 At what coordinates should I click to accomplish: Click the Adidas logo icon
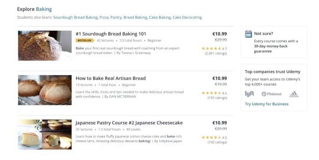(x=294, y=94)
